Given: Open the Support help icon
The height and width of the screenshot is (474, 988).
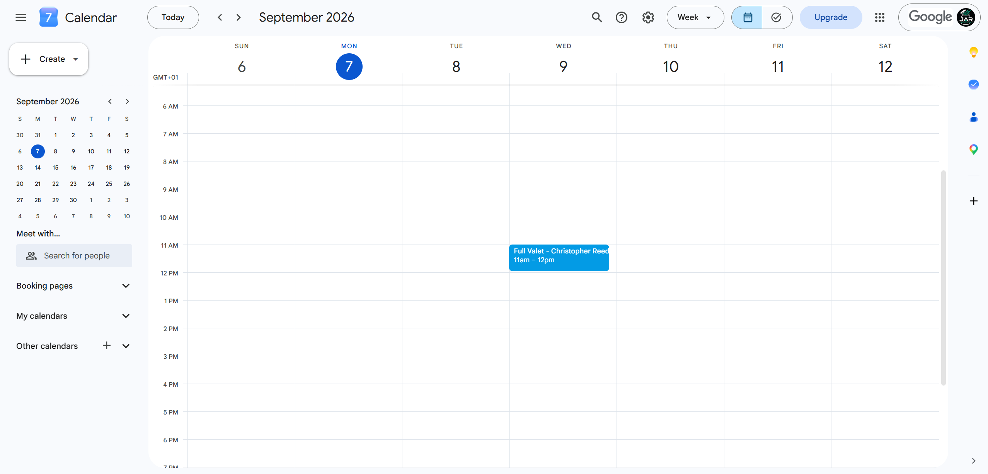Looking at the screenshot, I should coord(622,17).
